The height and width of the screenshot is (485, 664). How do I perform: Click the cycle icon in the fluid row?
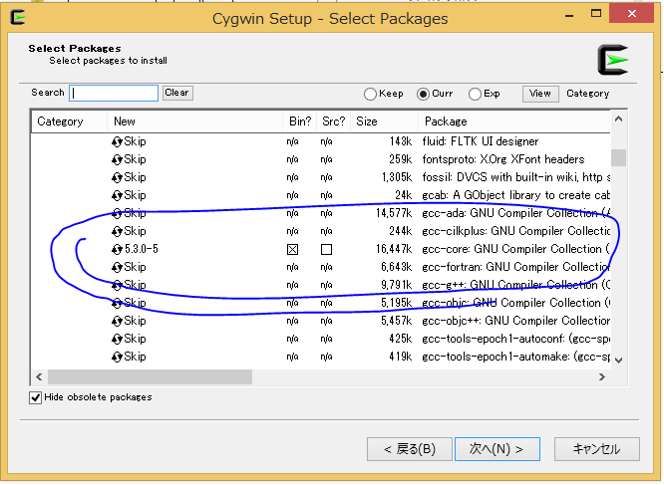[x=117, y=141]
